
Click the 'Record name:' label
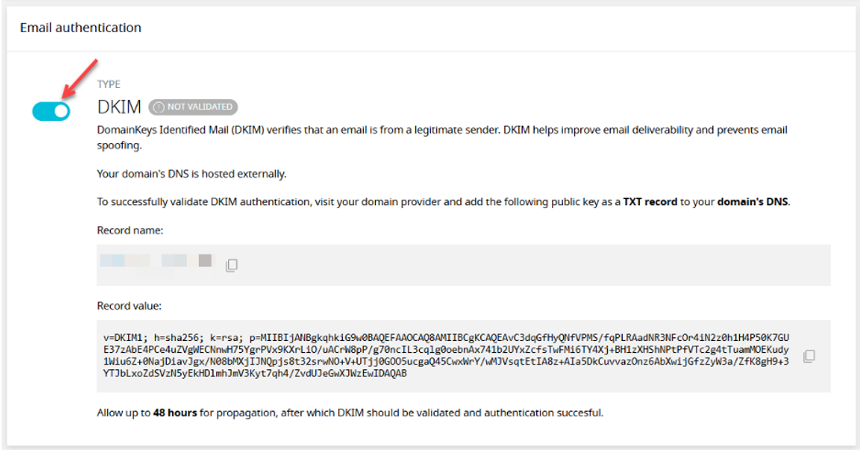(131, 230)
